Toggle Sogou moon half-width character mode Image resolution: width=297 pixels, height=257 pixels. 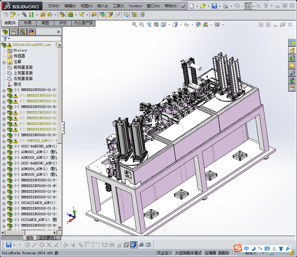(x=253, y=249)
